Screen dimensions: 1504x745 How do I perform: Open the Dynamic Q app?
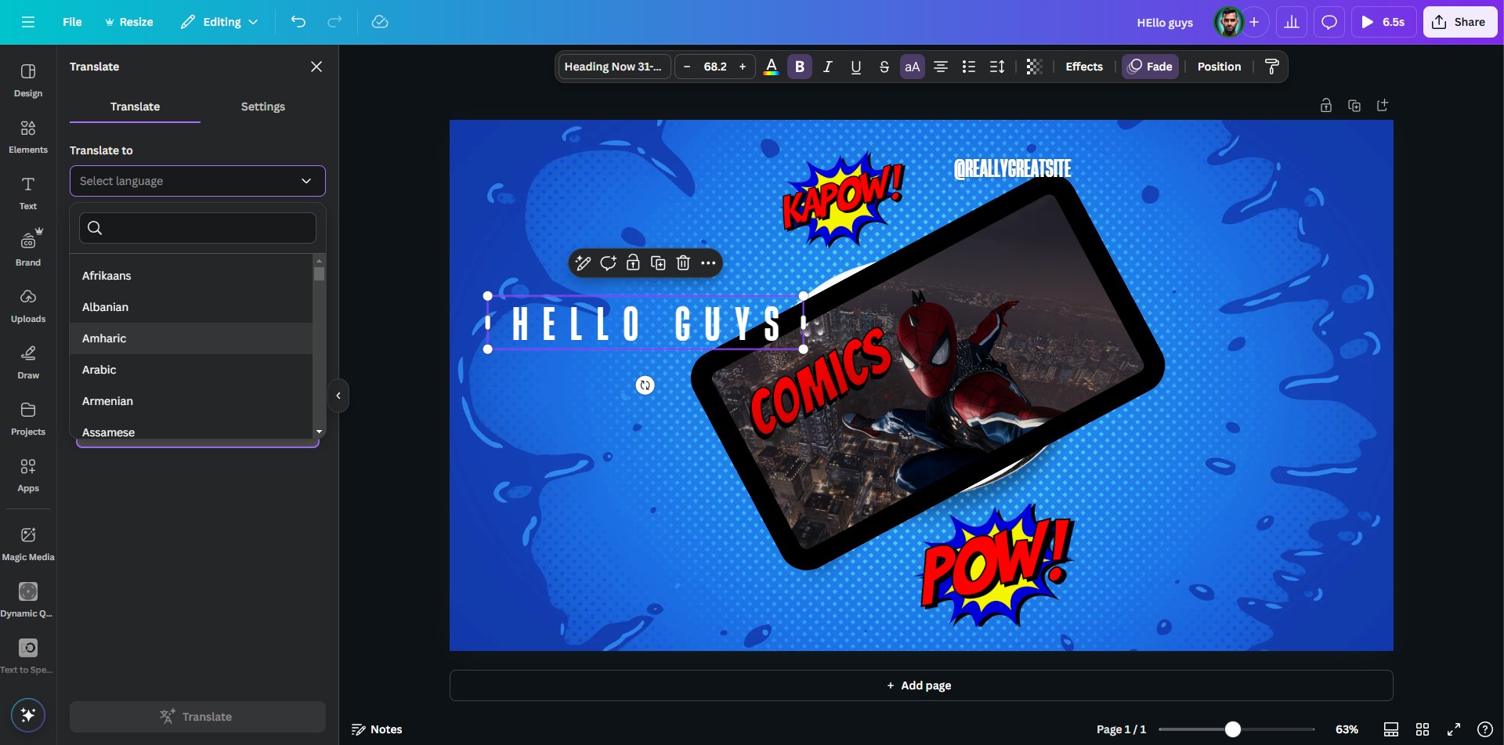[x=28, y=600]
